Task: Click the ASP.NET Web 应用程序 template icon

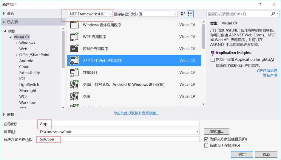Action: (x=74, y=61)
